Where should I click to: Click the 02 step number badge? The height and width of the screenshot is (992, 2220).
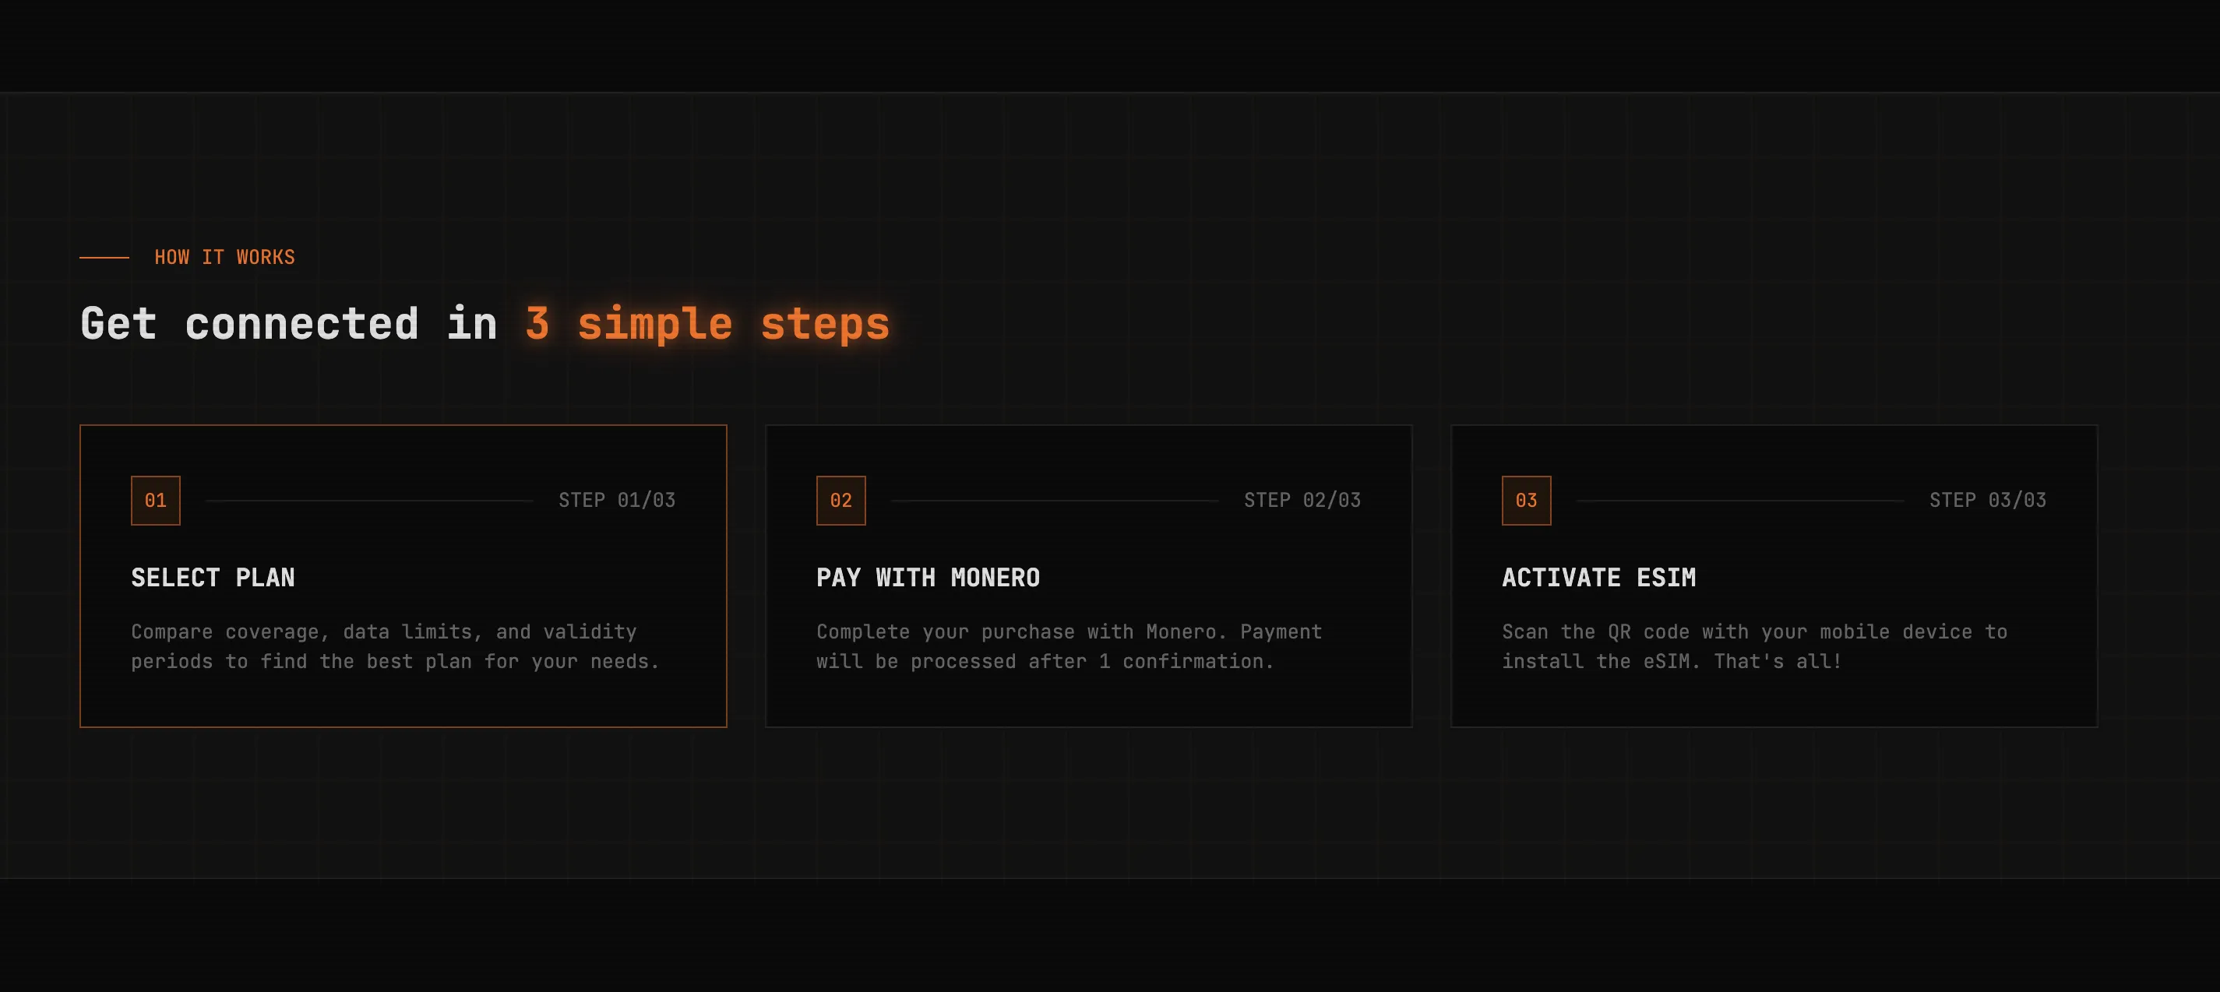point(841,501)
